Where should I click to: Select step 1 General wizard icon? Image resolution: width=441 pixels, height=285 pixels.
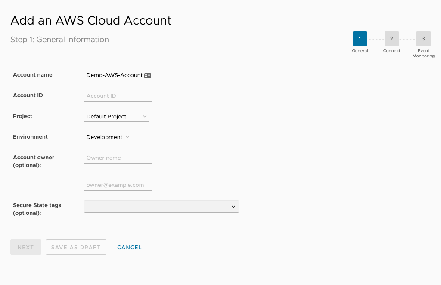tap(360, 38)
